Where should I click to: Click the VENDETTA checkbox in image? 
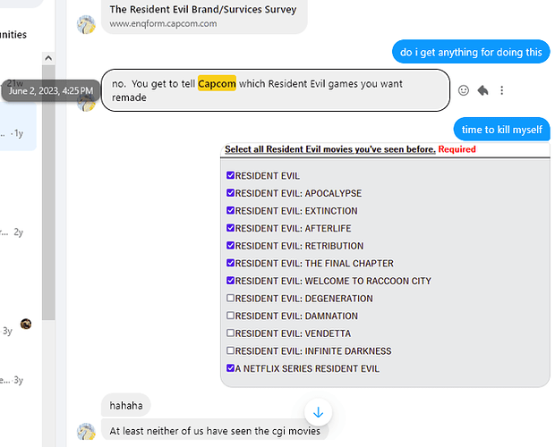tap(230, 333)
